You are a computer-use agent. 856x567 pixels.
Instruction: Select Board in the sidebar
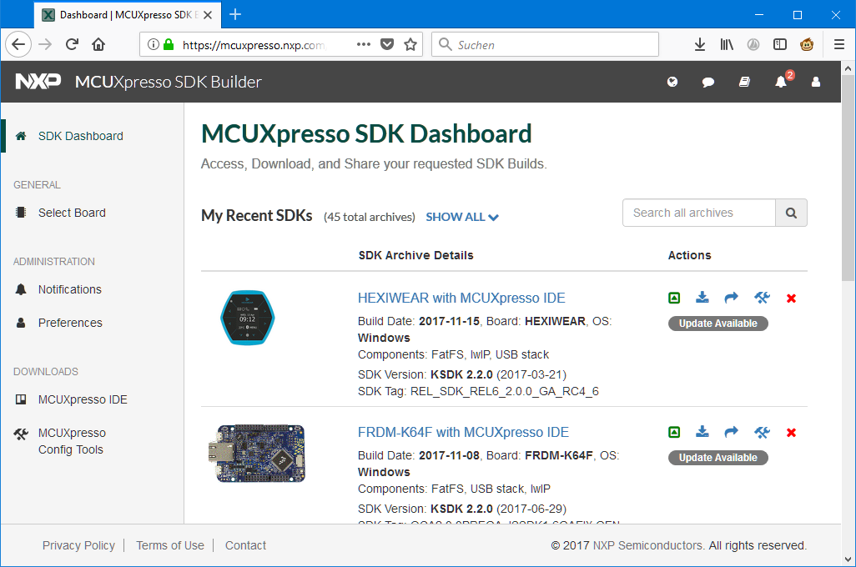[72, 213]
